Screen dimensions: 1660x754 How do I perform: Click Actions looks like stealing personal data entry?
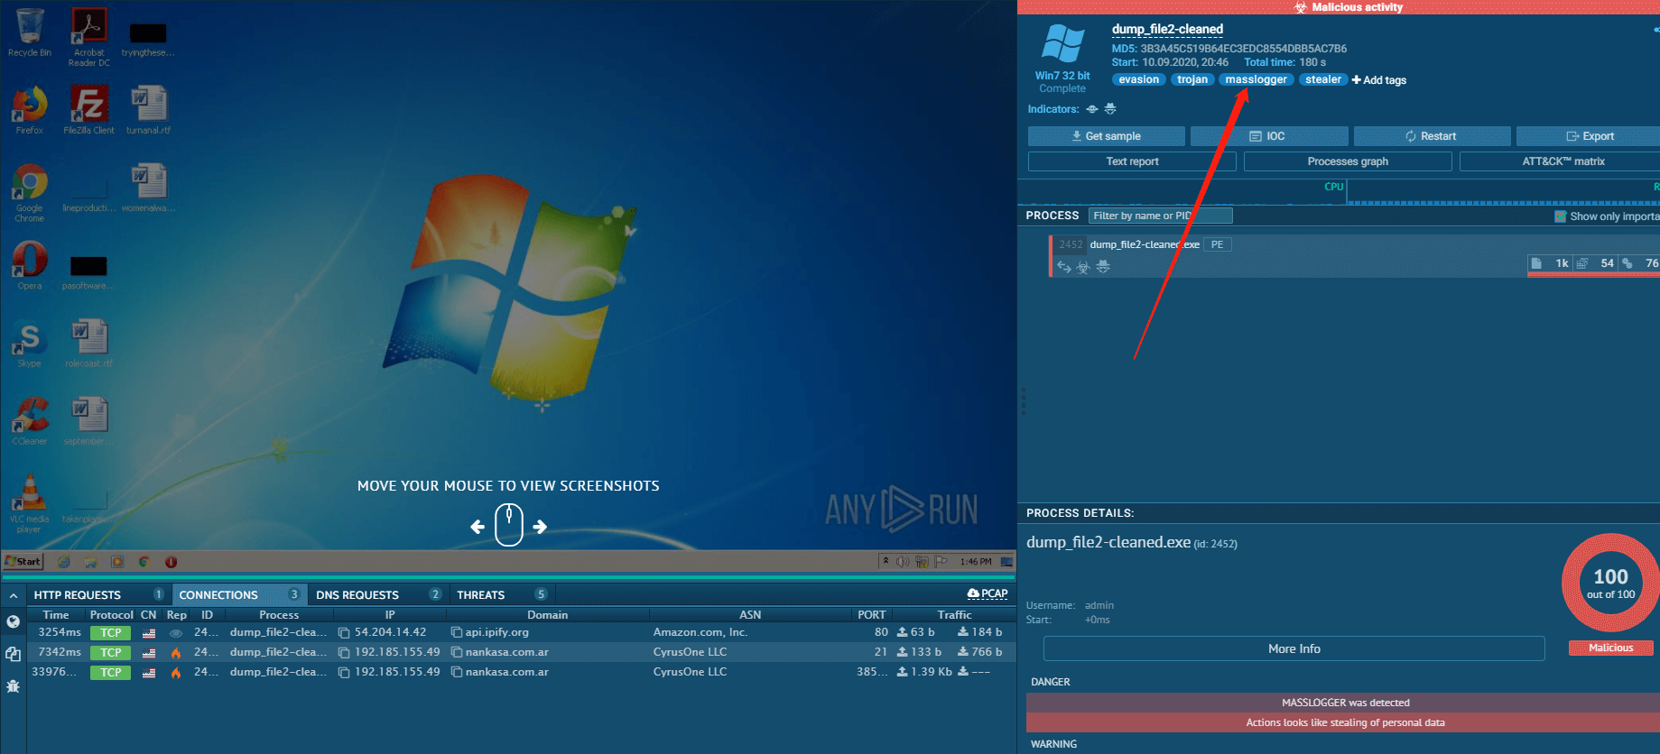[x=1345, y=722]
